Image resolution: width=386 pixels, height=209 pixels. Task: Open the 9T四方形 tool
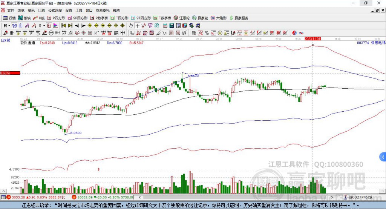(141, 18)
